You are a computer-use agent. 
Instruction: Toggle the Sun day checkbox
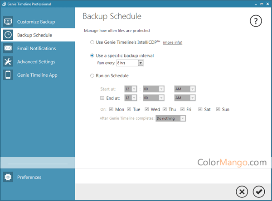point(218,109)
